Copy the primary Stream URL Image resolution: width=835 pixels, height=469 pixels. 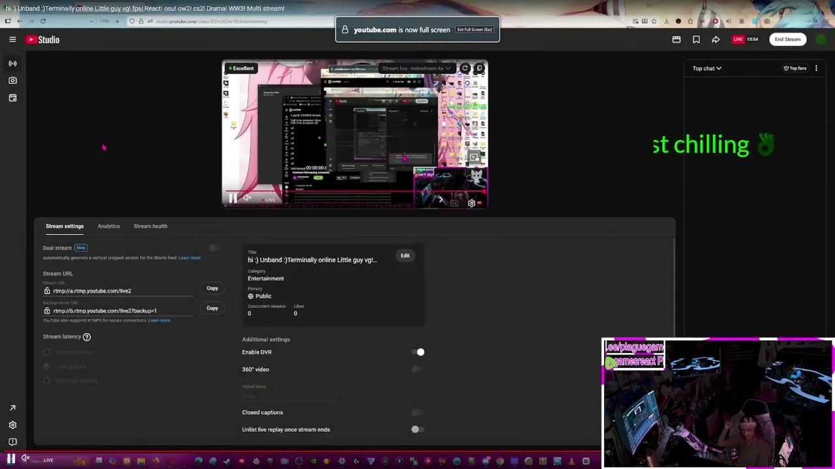pos(212,288)
